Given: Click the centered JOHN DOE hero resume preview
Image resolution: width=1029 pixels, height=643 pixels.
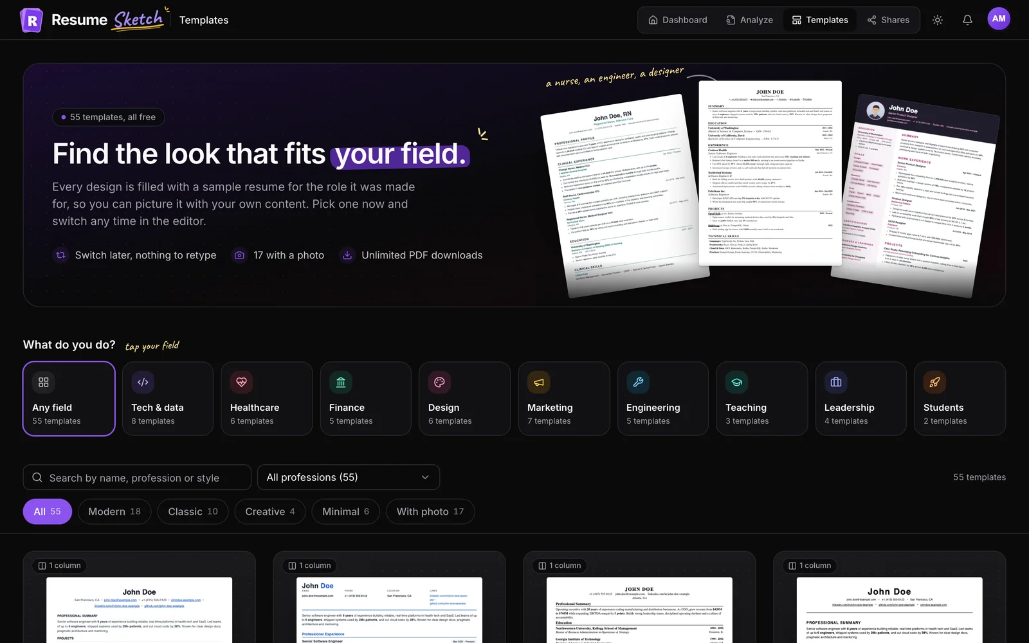Looking at the screenshot, I should pos(770,173).
